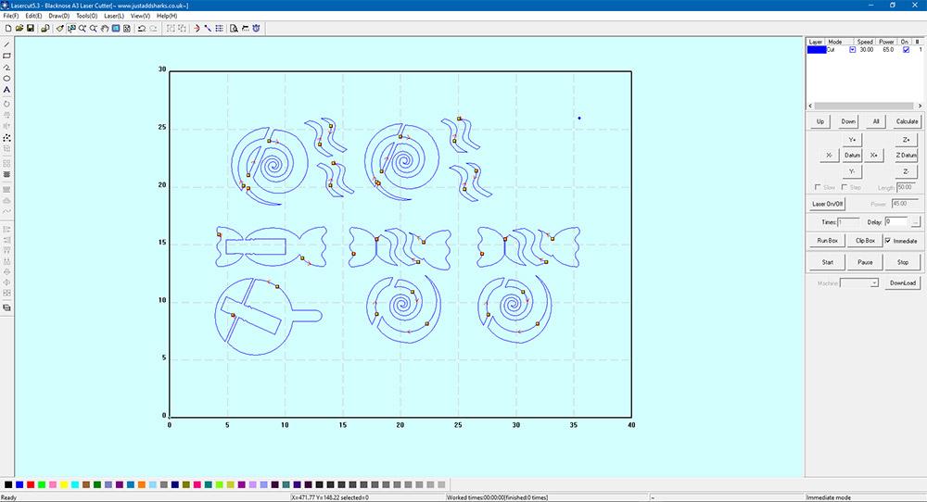
Task: Click the Start button
Action: point(828,262)
